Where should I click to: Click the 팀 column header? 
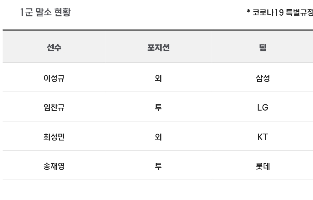[x=263, y=47]
